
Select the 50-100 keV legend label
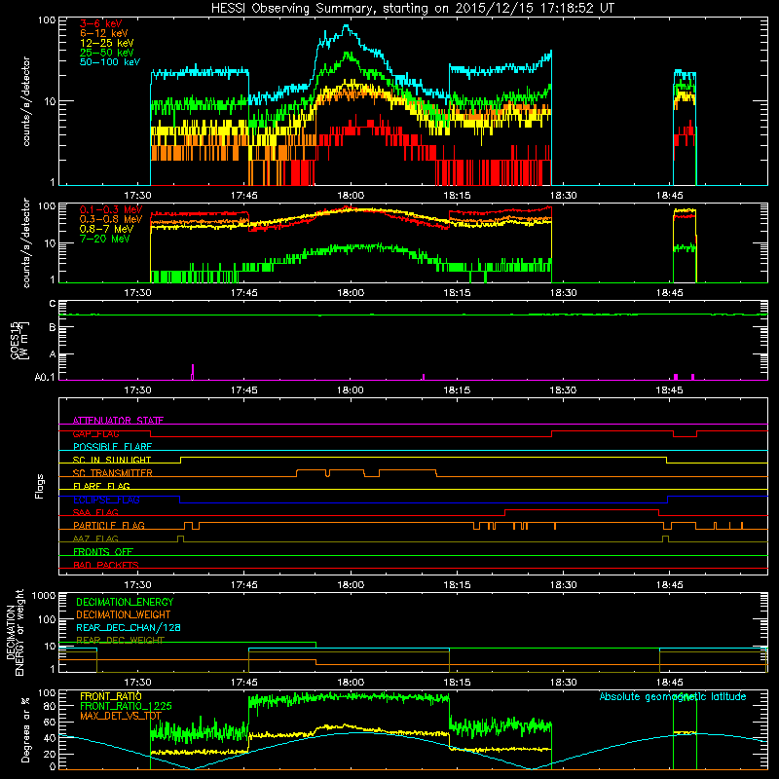tap(110, 62)
